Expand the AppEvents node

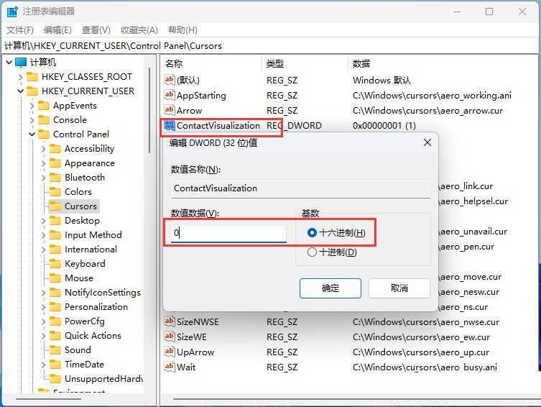tap(32, 106)
